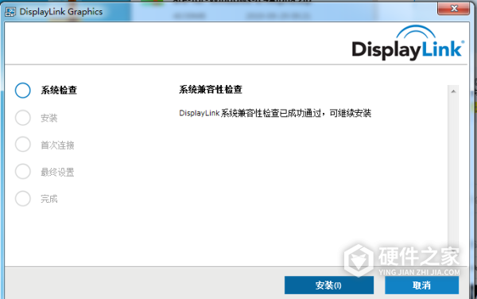477x299 pixels.
Task: Click the 安装(I) install button
Action: click(329, 285)
